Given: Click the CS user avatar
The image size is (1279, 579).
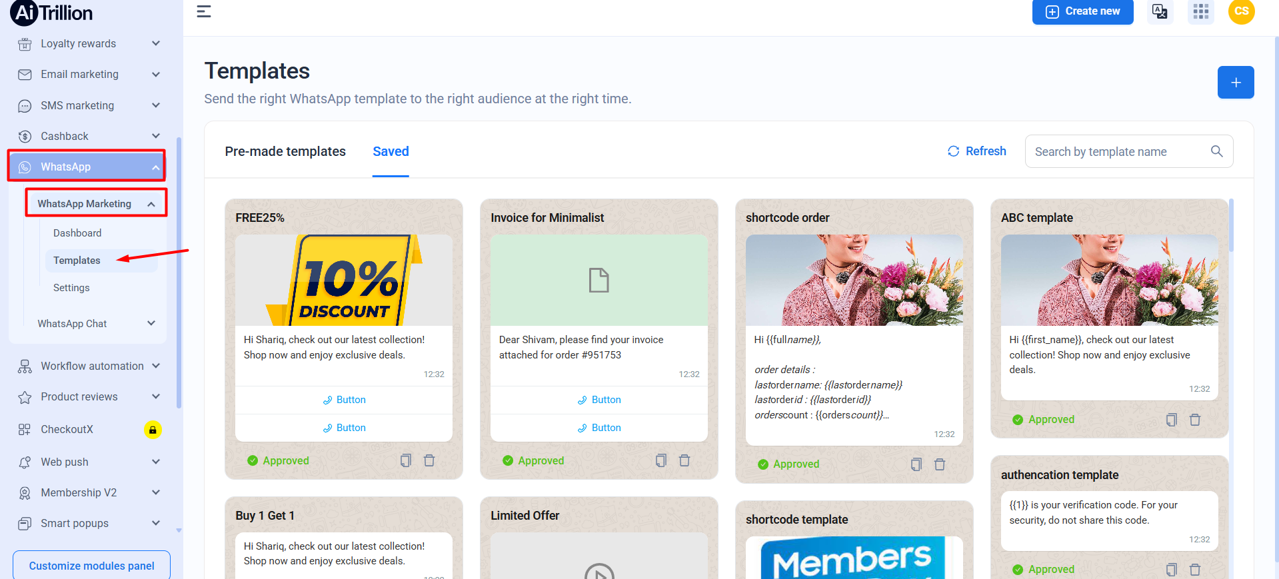Looking at the screenshot, I should pyautogui.click(x=1241, y=11).
